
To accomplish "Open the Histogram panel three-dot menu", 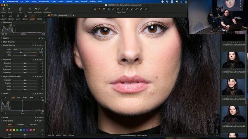I will click(44, 22).
